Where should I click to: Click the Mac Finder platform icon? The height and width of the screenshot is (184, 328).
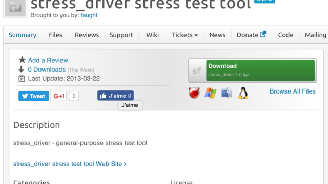227,93
